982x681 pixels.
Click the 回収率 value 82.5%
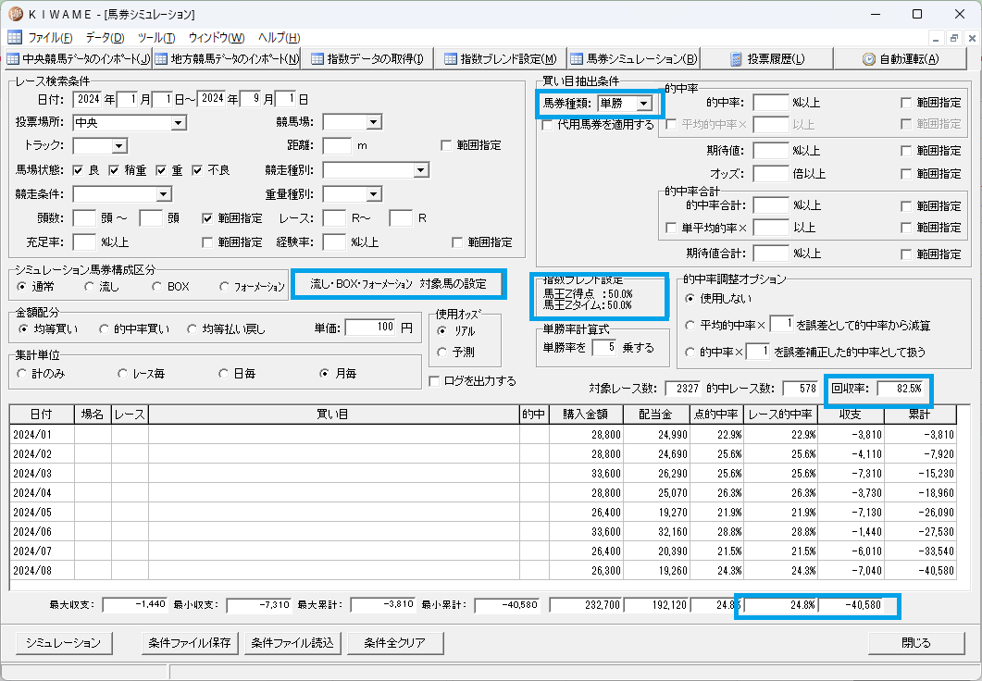pos(901,389)
